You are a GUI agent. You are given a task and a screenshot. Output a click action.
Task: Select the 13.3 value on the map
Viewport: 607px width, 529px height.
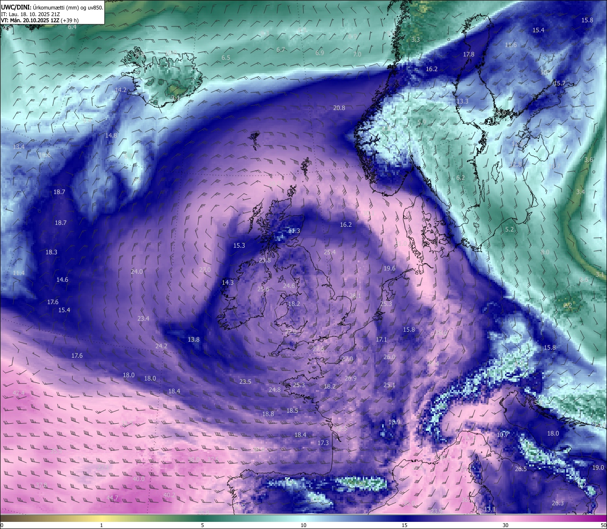point(462,101)
